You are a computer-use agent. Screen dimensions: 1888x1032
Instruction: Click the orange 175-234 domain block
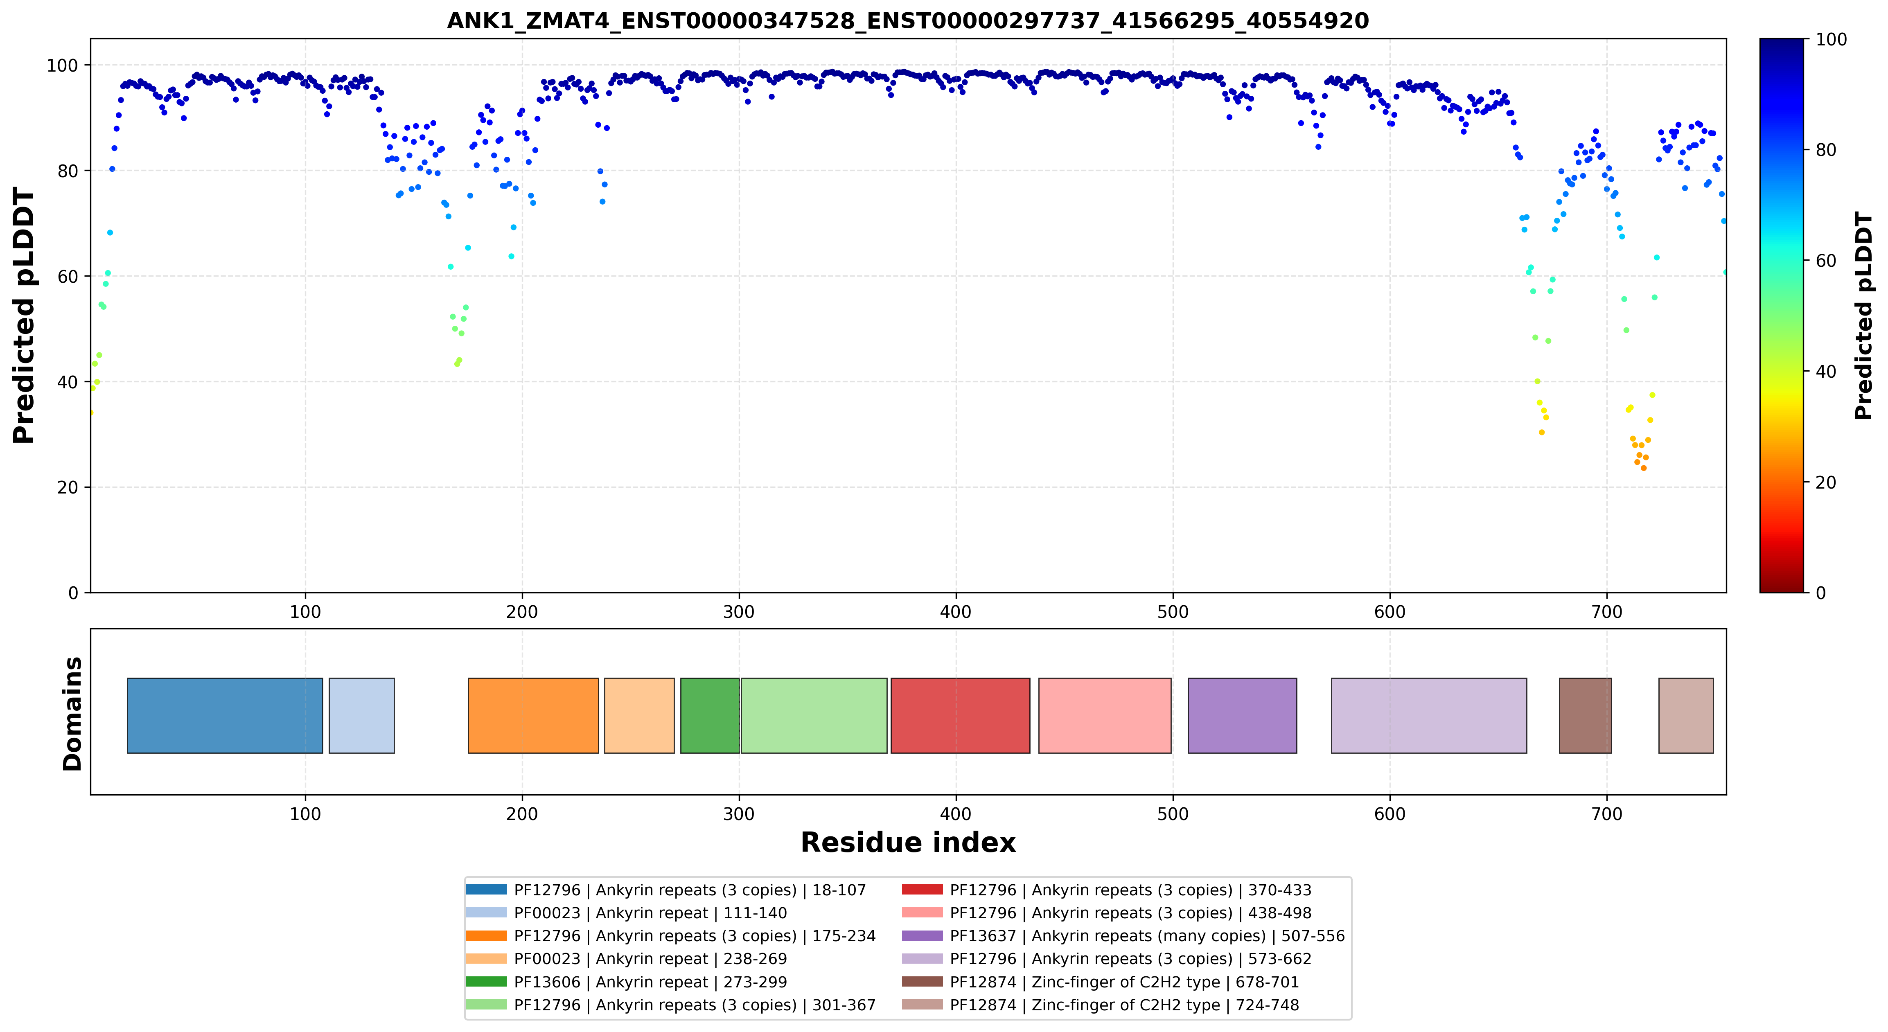[533, 715]
